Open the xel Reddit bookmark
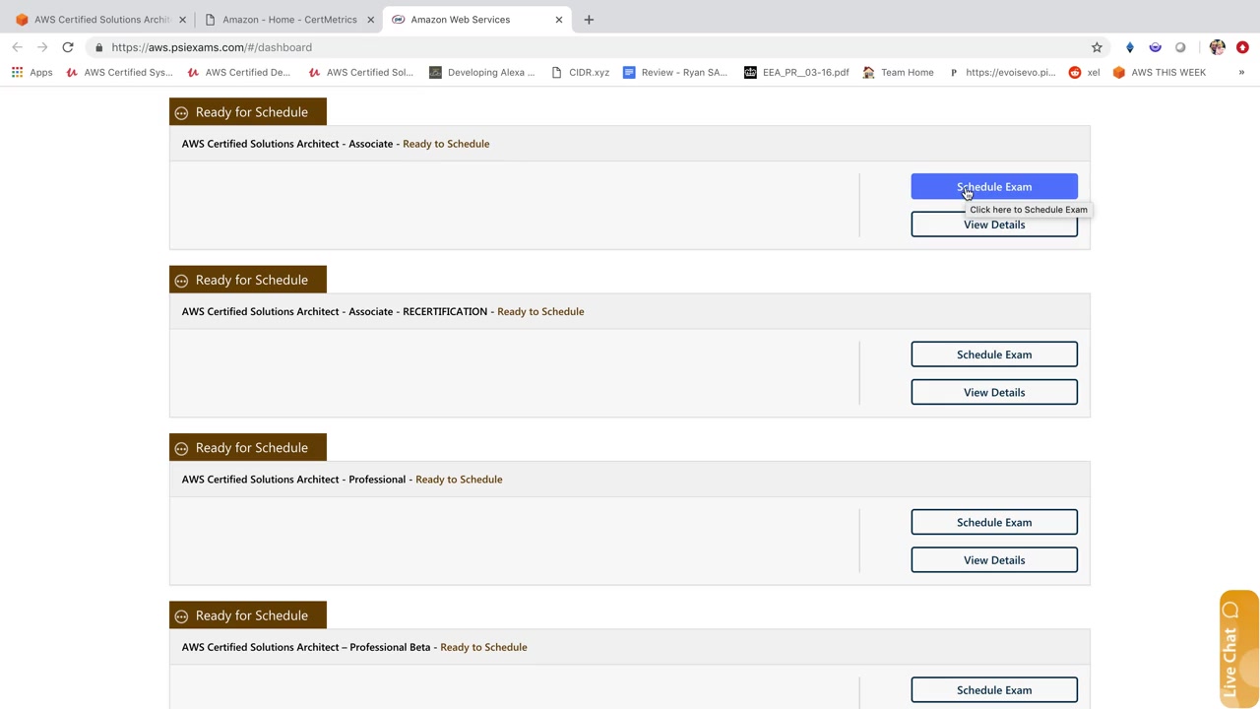Viewport: 1260px width, 709px height. tap(1084, 72)
